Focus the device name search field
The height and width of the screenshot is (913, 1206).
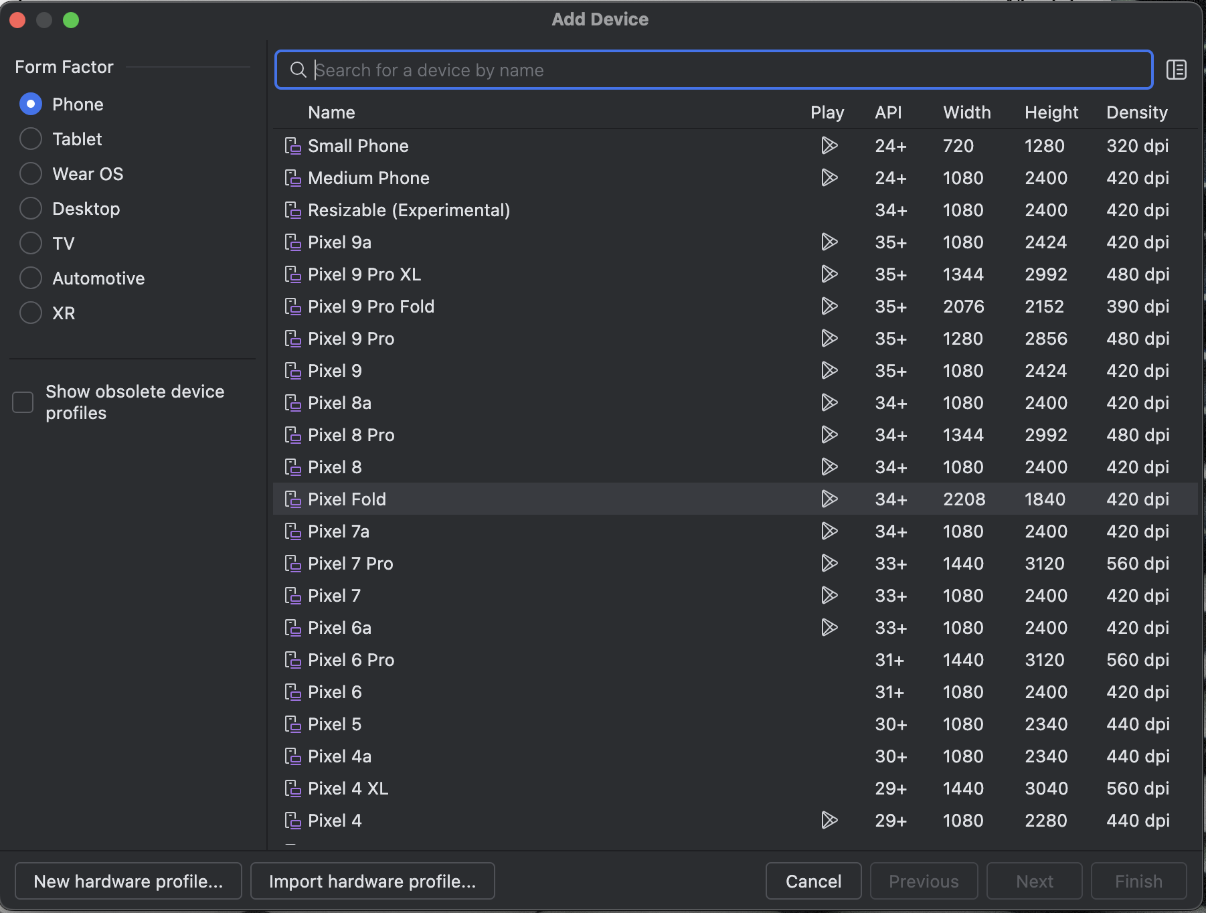coord(723,70)
